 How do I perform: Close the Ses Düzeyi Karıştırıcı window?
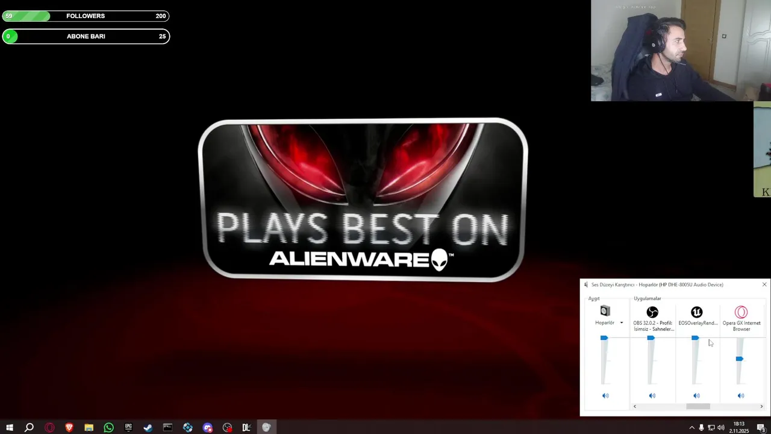[764, 285]
